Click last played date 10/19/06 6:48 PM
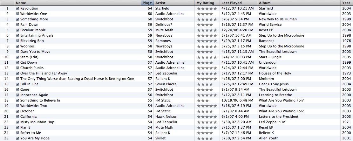 point(237,100)
